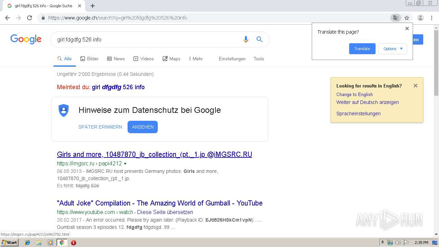This screenshot has width=439, height=247.
Task: Click the red Opera taskbar icon
Action: (73, 243)
